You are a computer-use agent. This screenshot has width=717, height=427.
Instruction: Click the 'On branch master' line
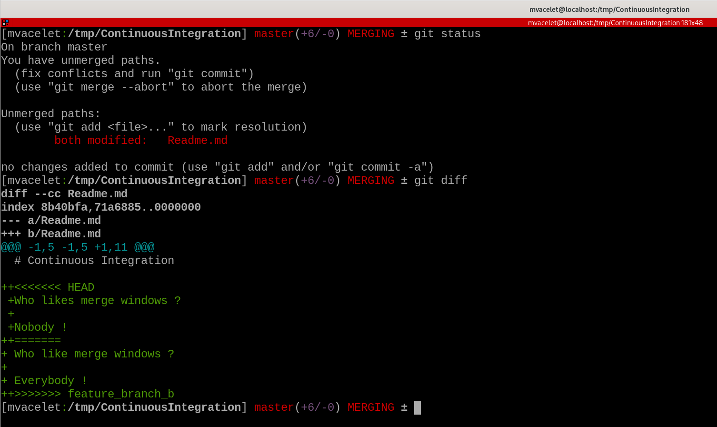(54, 47)
